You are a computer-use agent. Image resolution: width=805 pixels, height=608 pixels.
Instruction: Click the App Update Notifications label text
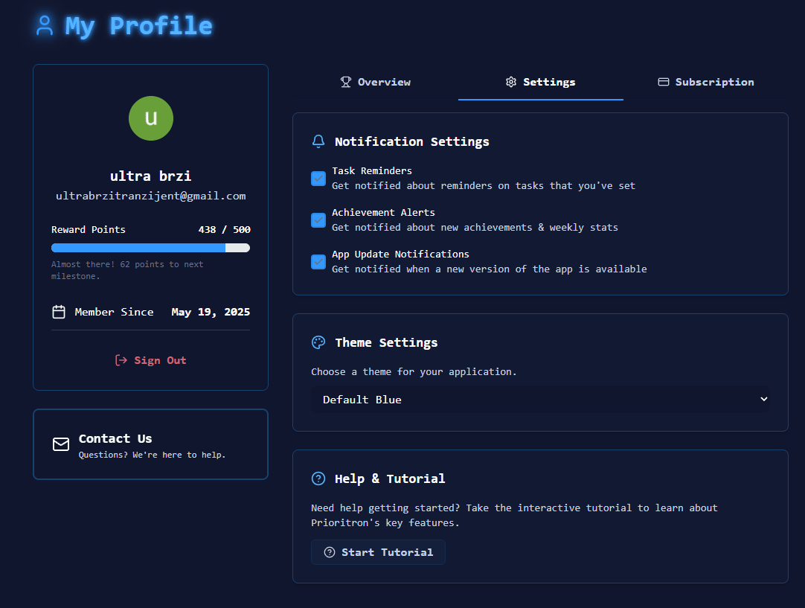tap(400, 254)
